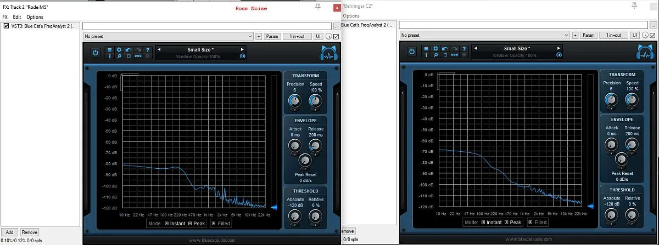The height and width of the screenshot is (245, 659).
Task: Open the question mark help icon in Rode M5 plugin
Action: tap(148, 50)
